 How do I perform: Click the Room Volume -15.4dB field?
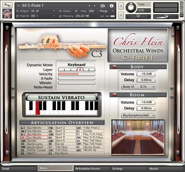tap(146, 102)
